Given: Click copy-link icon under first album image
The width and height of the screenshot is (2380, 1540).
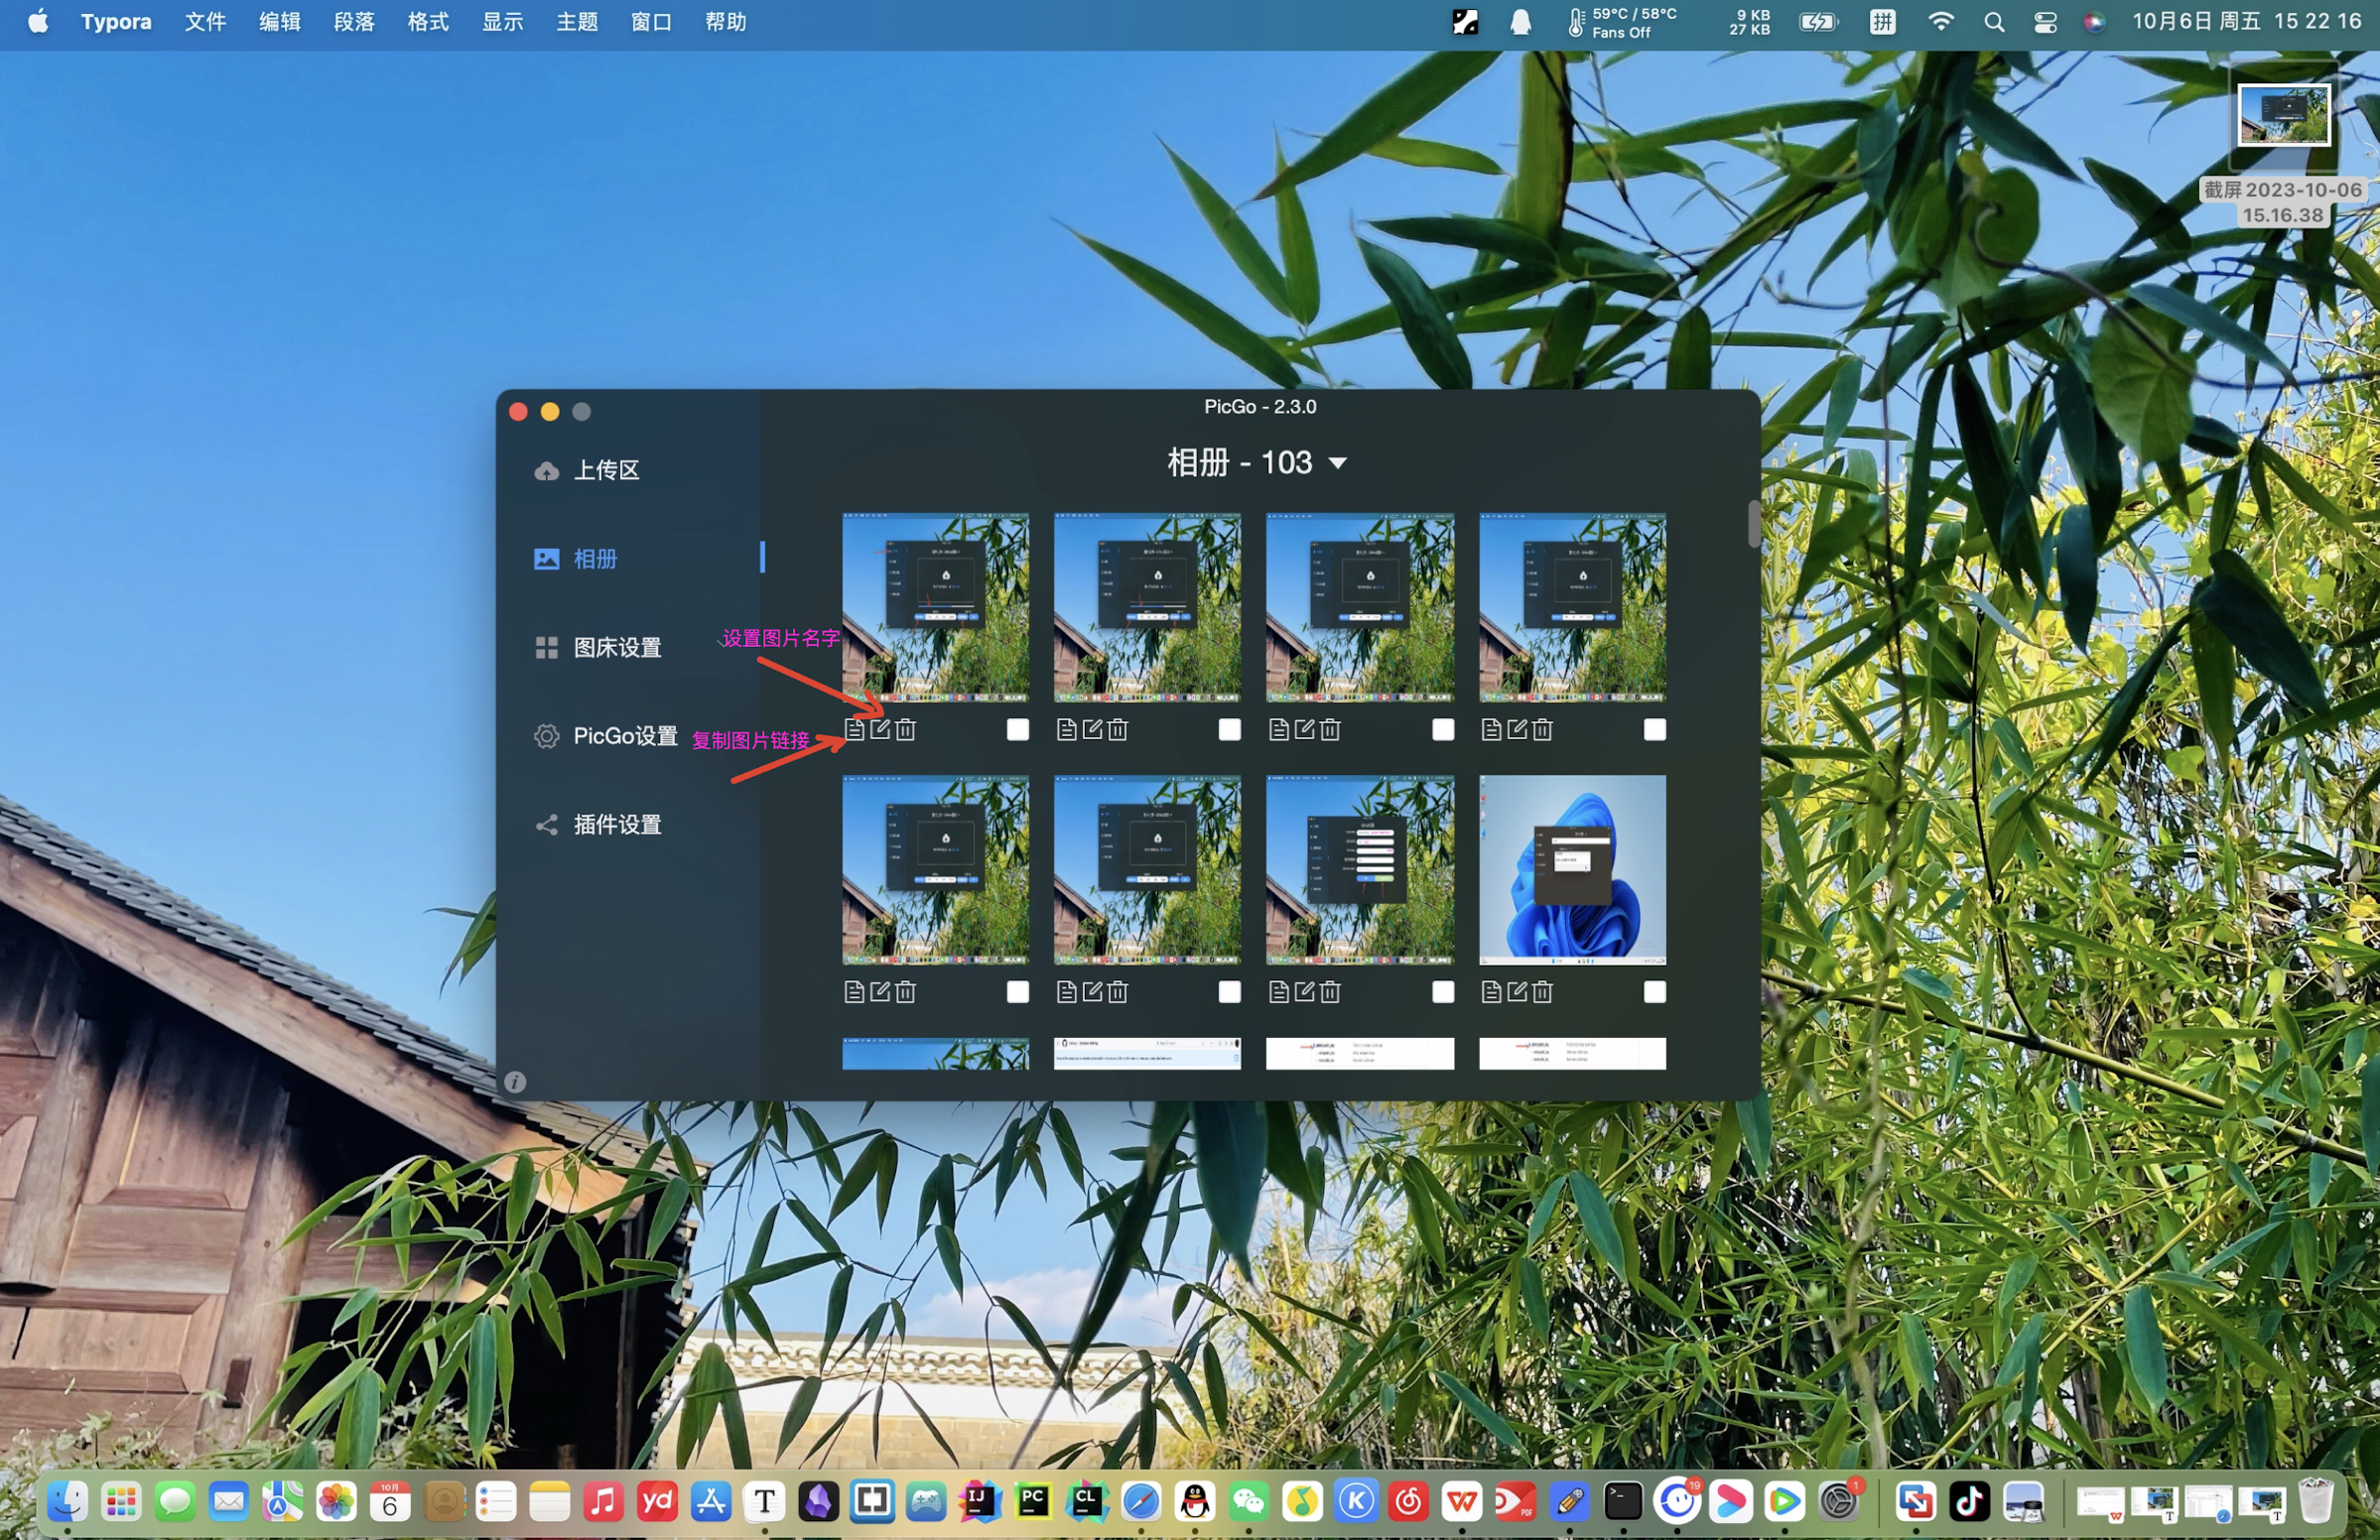Looking at the screenshot, I should (854, 730).
